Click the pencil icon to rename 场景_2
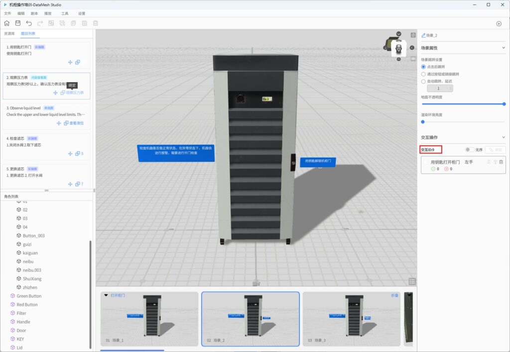 click(x=424, y=36)
